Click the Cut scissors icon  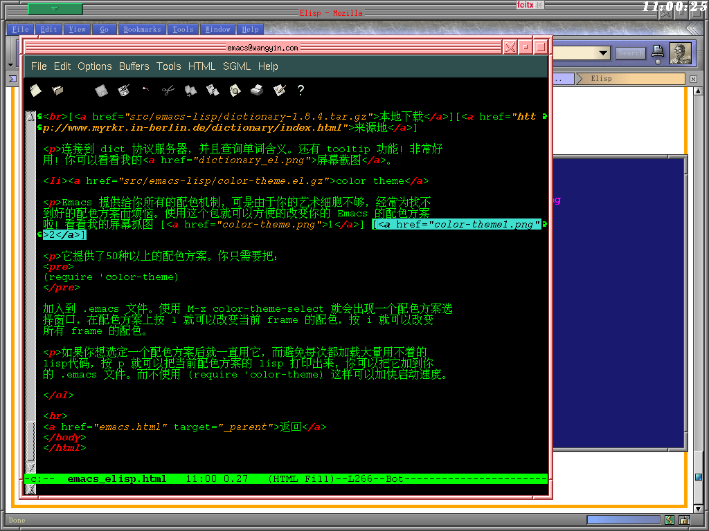click(168, 90)
